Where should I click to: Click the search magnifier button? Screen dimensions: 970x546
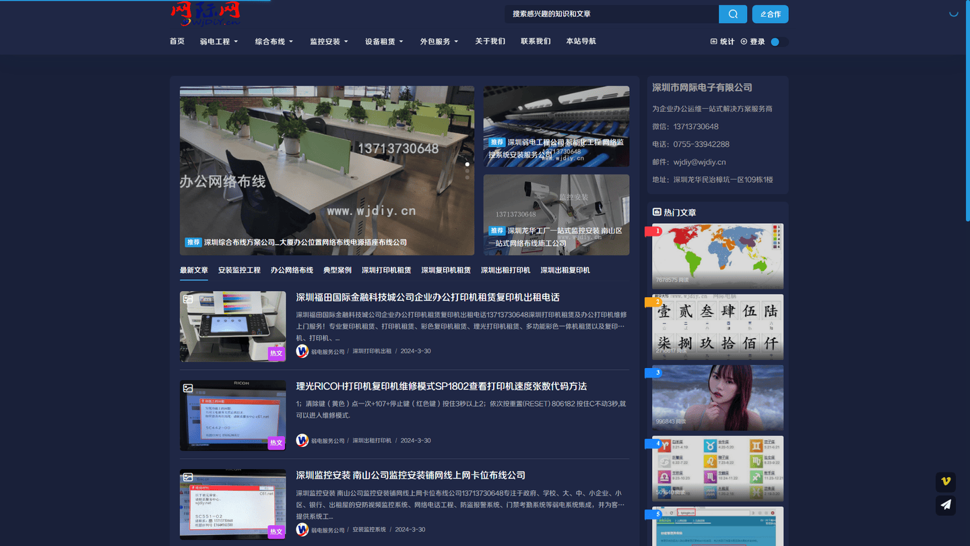tap(733, 14)
